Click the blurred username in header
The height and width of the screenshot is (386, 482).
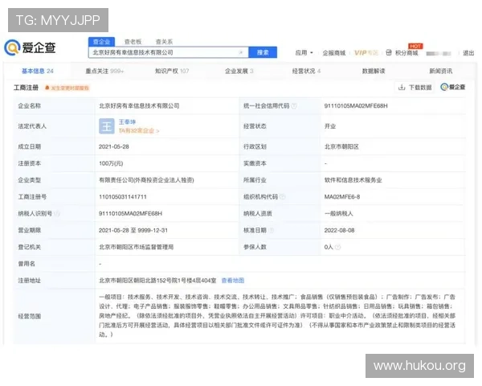click(439, 53)
